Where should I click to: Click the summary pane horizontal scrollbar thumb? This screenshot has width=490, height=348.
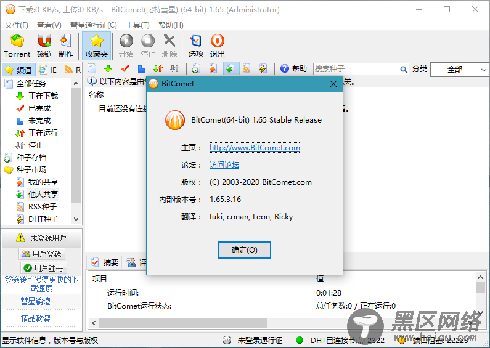click(x=183, y=323)
